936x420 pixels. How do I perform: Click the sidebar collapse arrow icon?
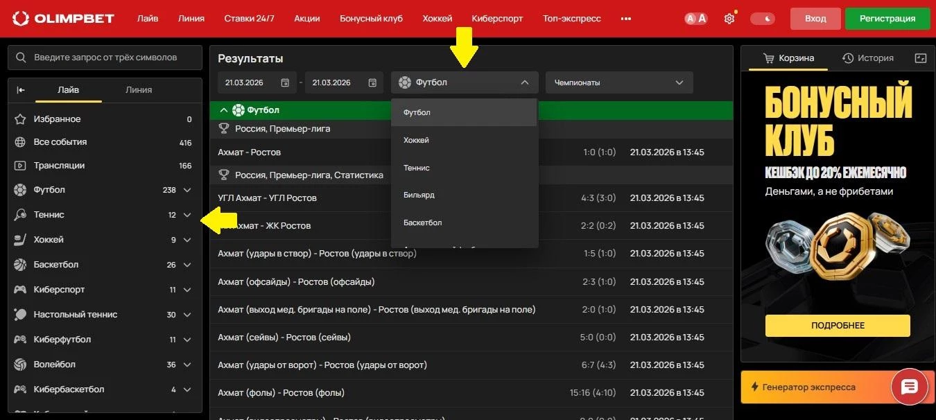(x=21, y=90)
